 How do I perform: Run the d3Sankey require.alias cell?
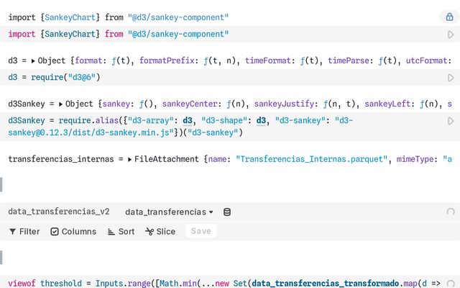(x=451, y=121)
